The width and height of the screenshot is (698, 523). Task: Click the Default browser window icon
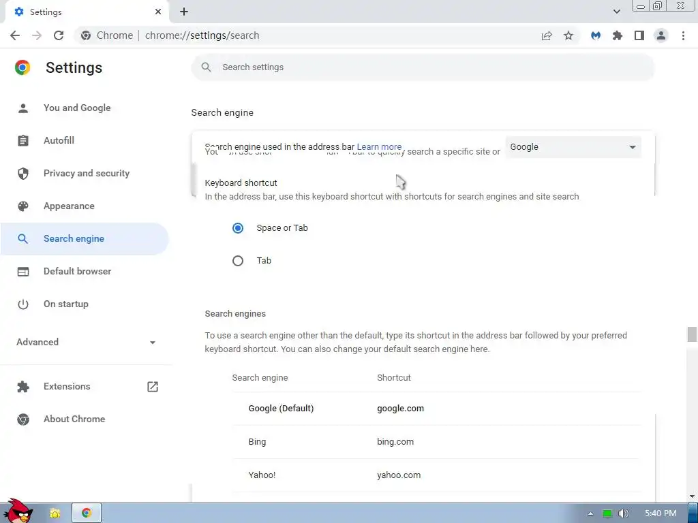(x=22, y=271)
